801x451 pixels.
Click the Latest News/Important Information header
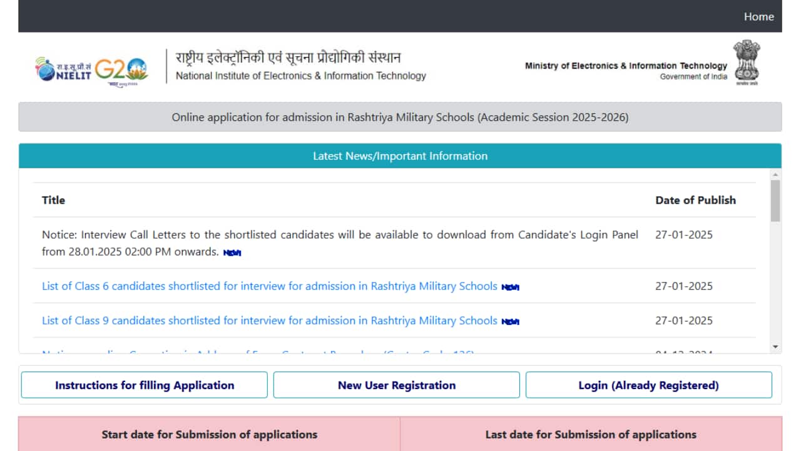tap(400, 156)
